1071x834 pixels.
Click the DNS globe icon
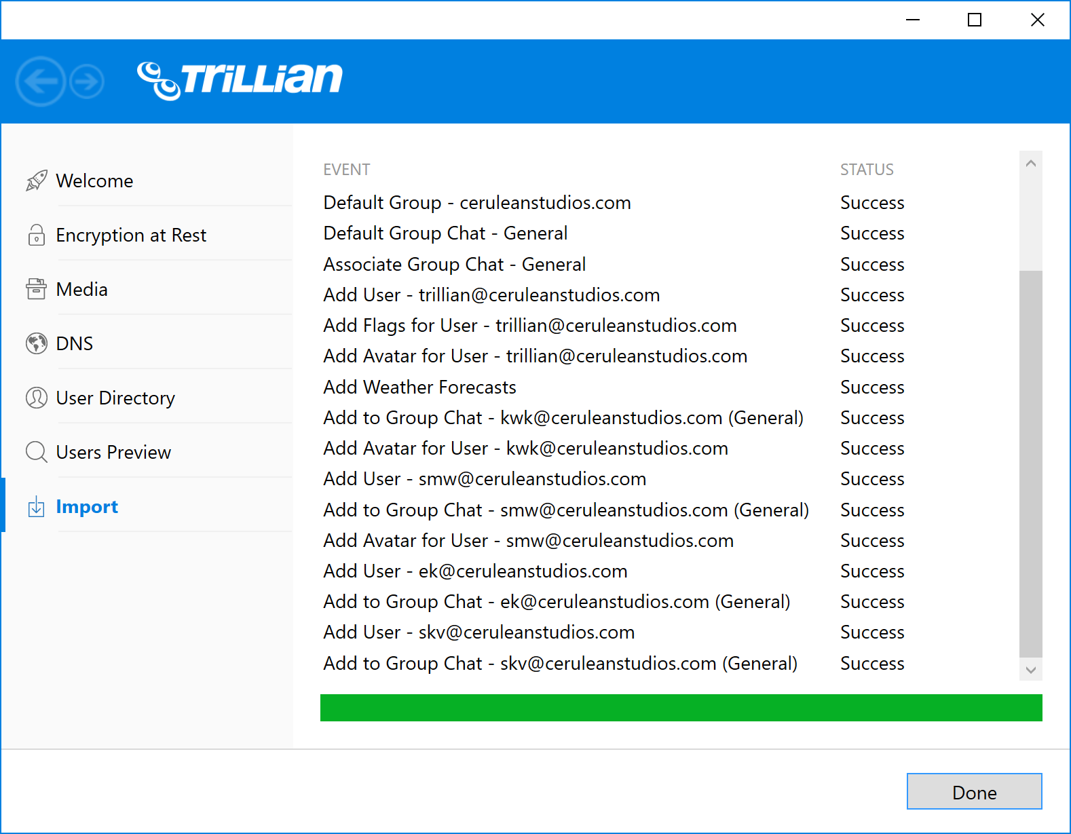pos(37,343)
